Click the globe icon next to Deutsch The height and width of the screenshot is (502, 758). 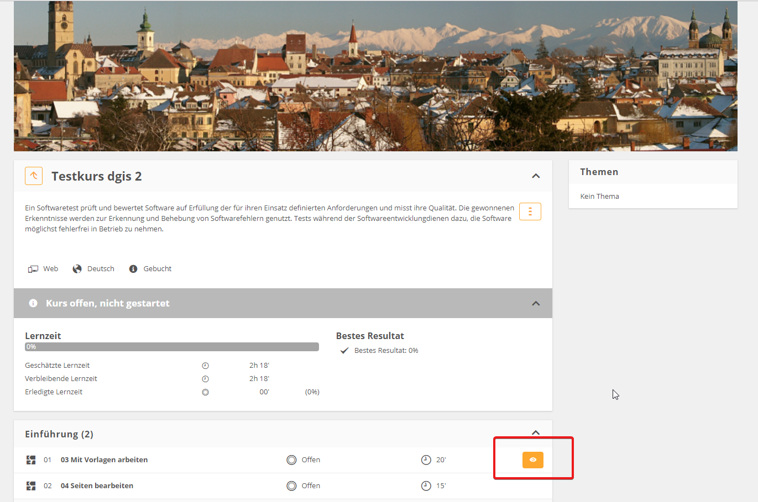pyautogui.click(x=77, y=269)
